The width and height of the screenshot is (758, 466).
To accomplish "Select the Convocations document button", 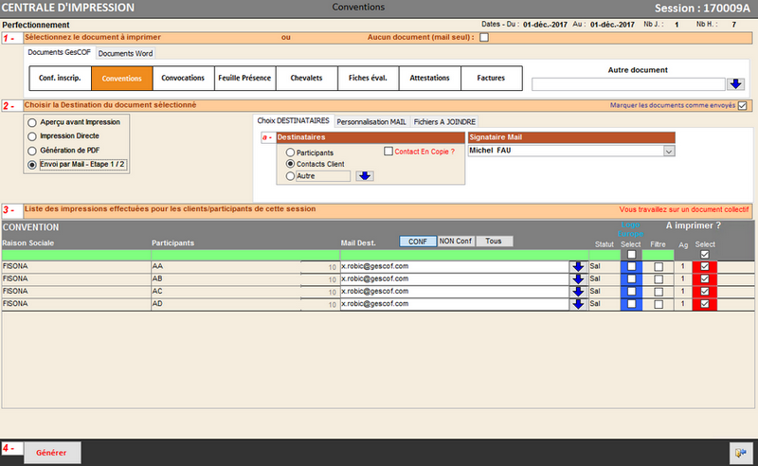I will (x=183, y=78).
